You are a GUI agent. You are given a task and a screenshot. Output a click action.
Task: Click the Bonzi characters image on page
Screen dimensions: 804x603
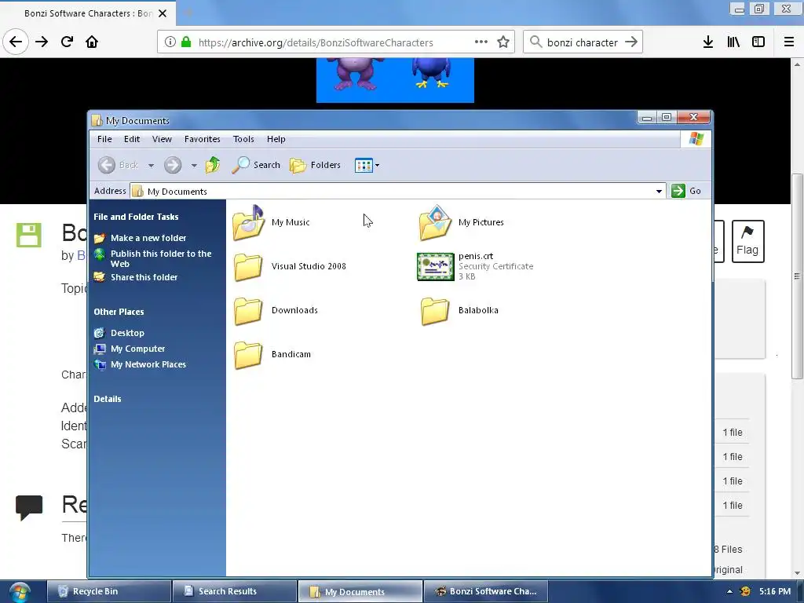click(396, 80)
